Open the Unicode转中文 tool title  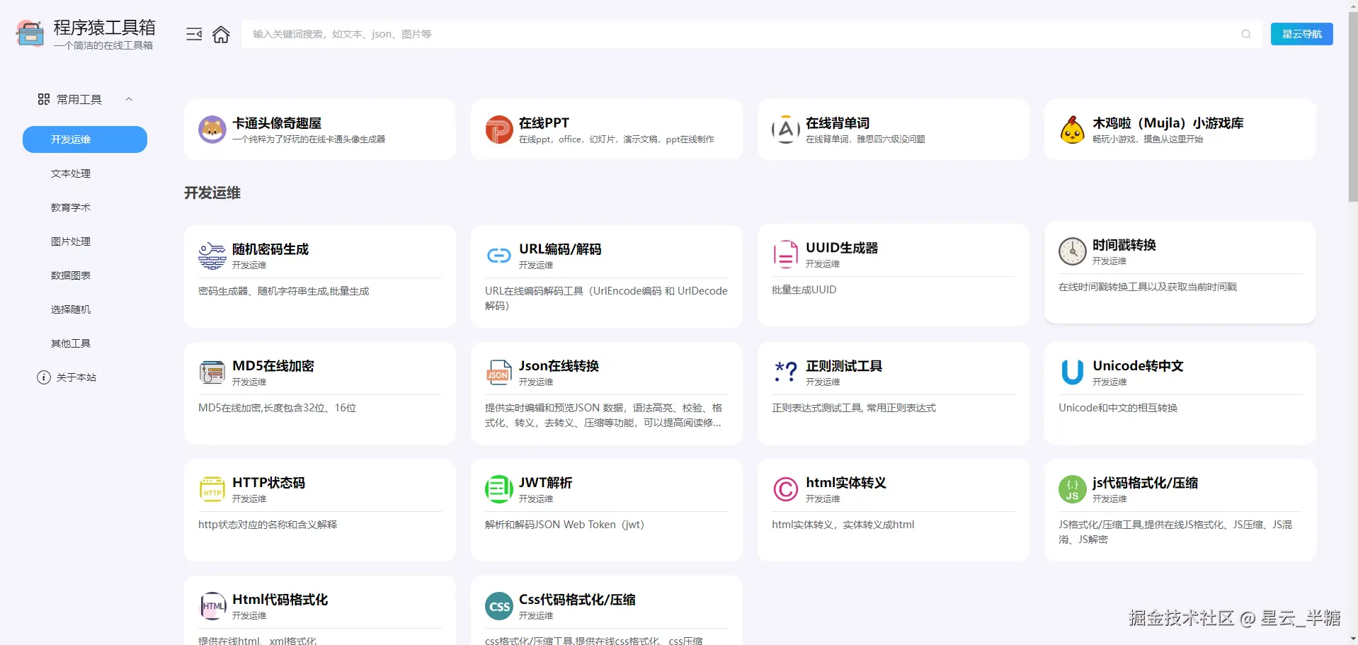pyautogui.click(x=1138, y=366)
